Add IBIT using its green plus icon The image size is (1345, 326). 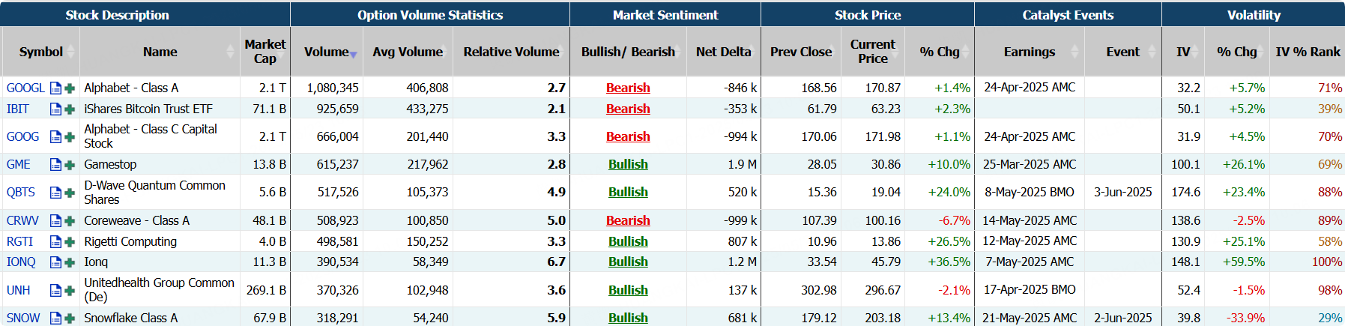click(x=70, y=109)
